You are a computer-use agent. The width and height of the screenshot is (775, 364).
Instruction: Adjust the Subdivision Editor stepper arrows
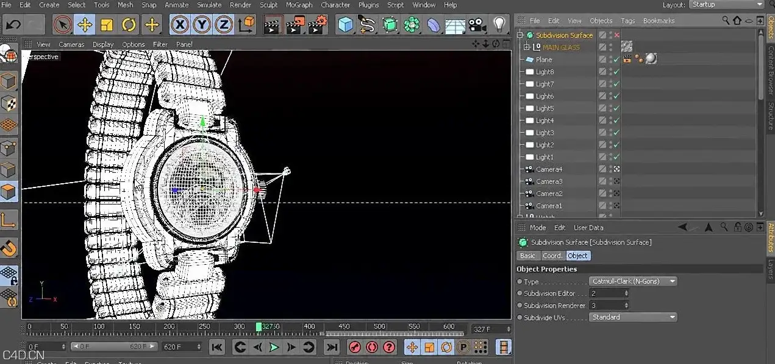[x=626, y=293]
